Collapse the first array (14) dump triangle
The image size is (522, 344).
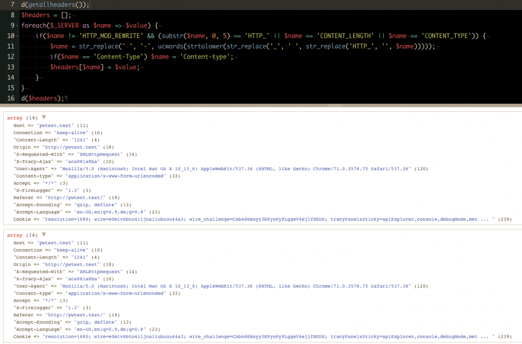[44, 117]
